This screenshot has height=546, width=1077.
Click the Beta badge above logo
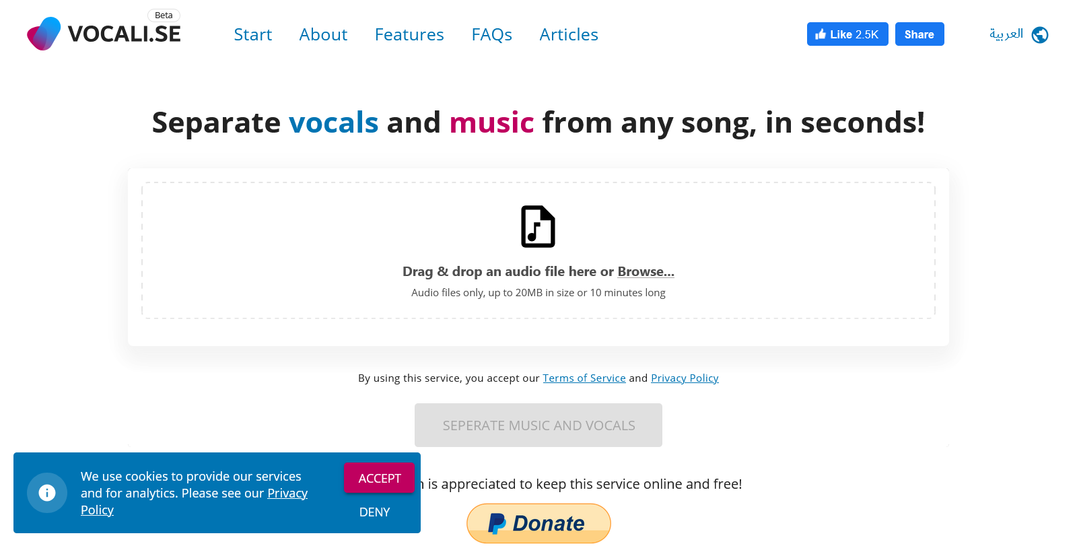click(164, 15)
